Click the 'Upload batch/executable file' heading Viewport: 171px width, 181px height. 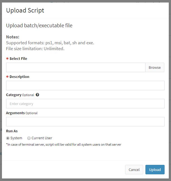point(39,26)
